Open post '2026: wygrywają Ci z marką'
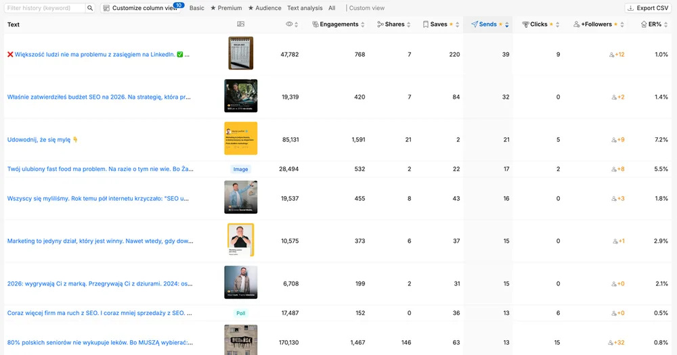 (100, 284)
